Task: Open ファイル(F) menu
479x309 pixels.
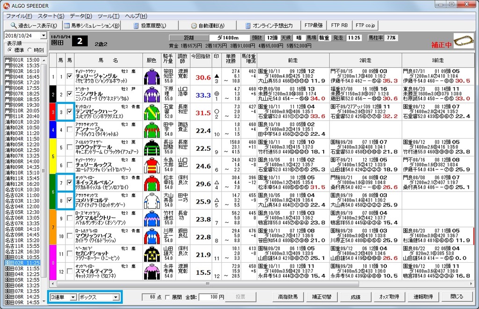Action: (x=19, y=16)
